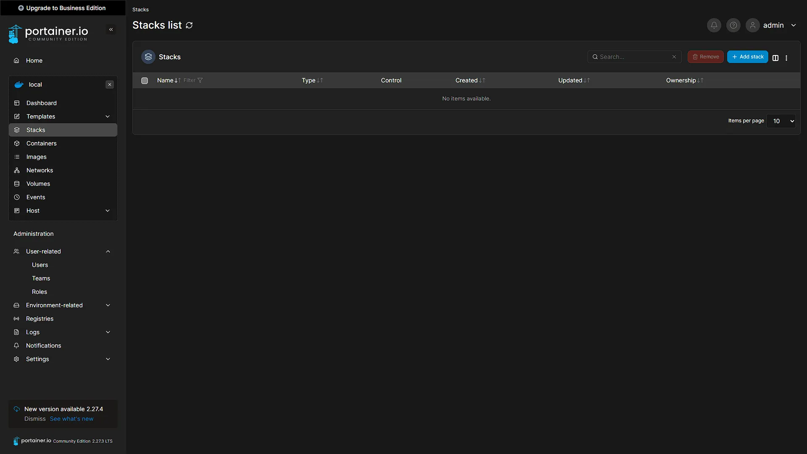Image resolution: width=807 pixels, height=454 pixels.
Task: Sort by the Created column
Action: tap(470, 80)
